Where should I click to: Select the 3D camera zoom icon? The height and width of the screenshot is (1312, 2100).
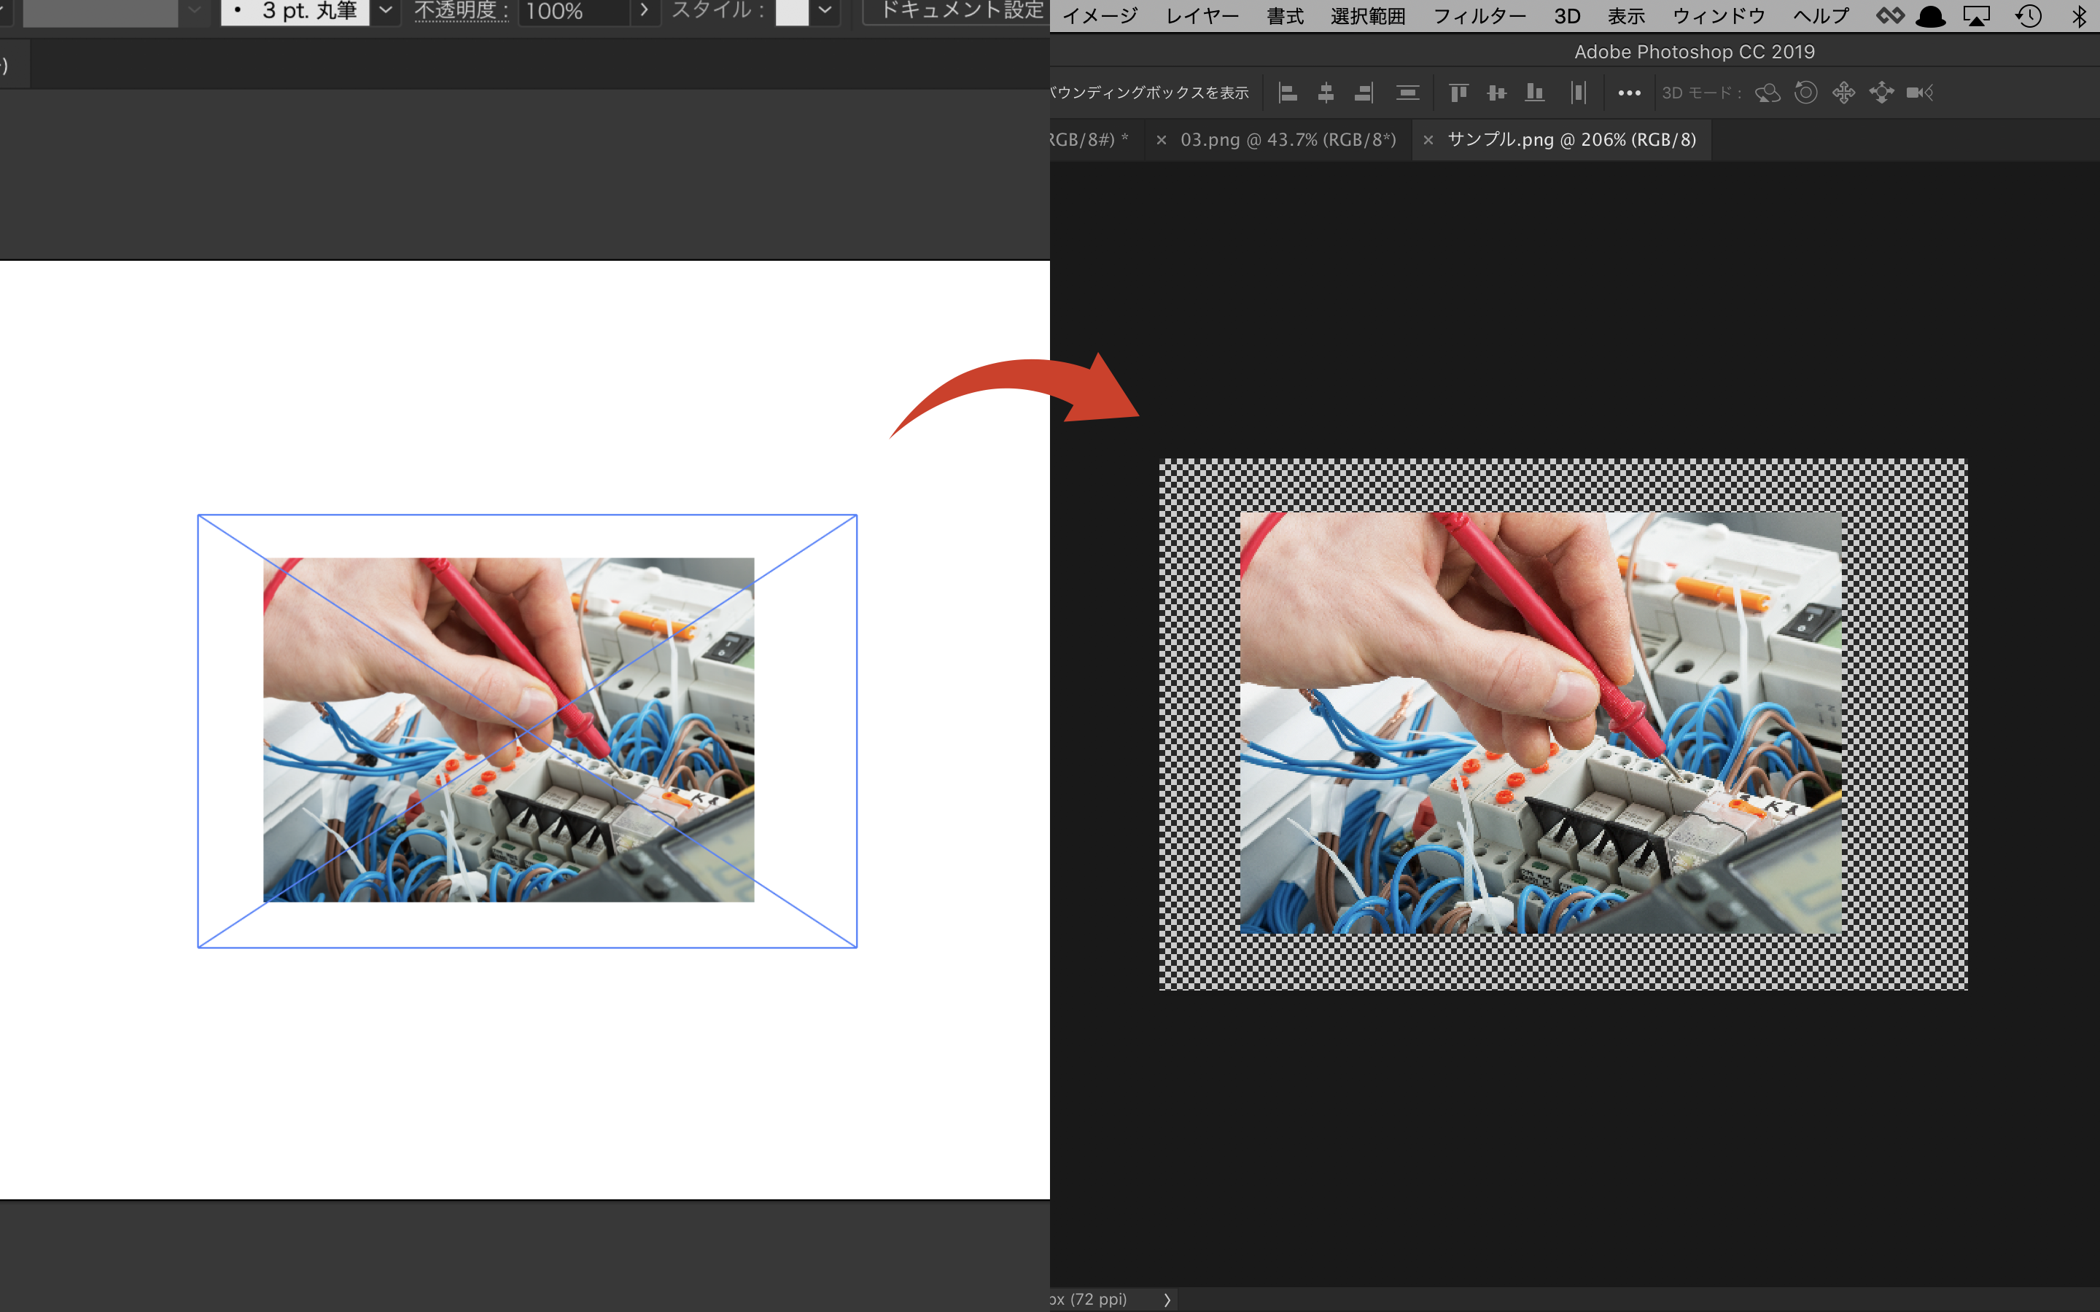pyautogui.click(x=1919, y=93)
